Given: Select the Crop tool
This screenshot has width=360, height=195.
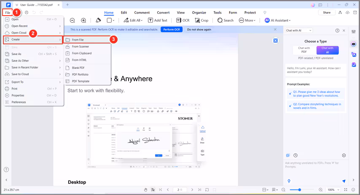Looking at the screenshot, I should tap(201, 20).
